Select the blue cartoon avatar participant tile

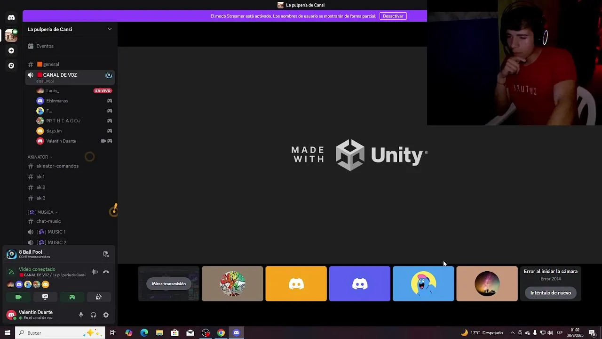pos(423,284)
